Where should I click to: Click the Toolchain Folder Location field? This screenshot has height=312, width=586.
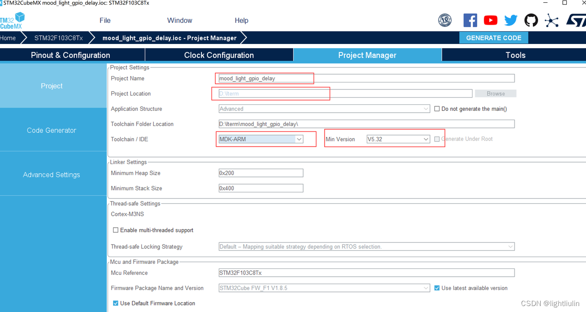coord(367,124)
